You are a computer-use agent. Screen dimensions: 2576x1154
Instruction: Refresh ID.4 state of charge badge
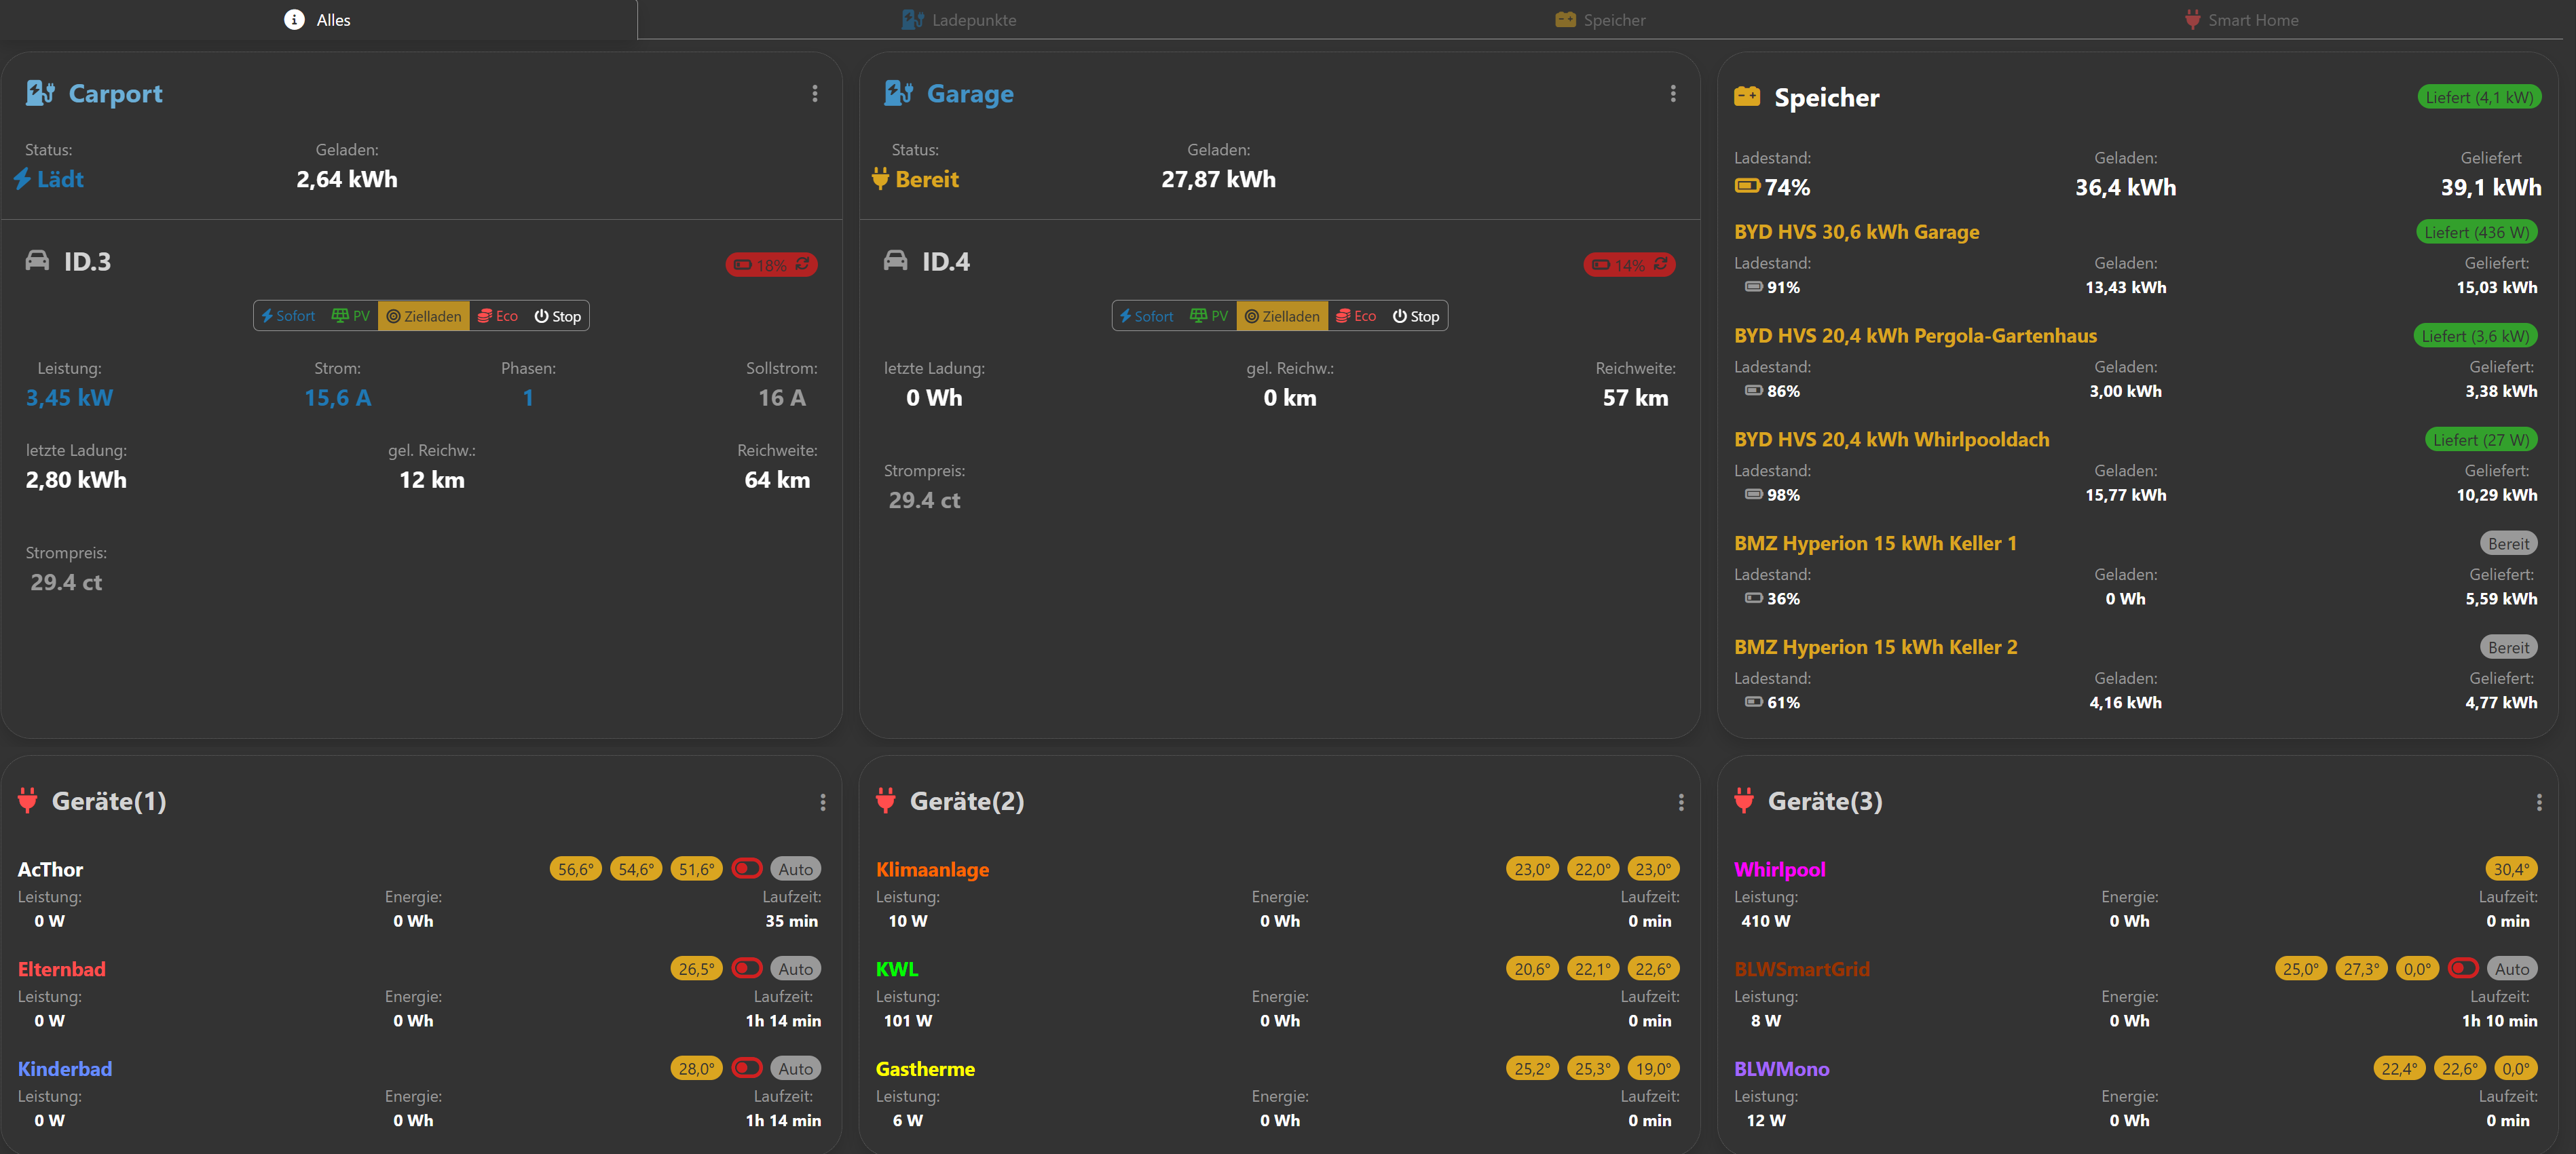click(1661, 264)
